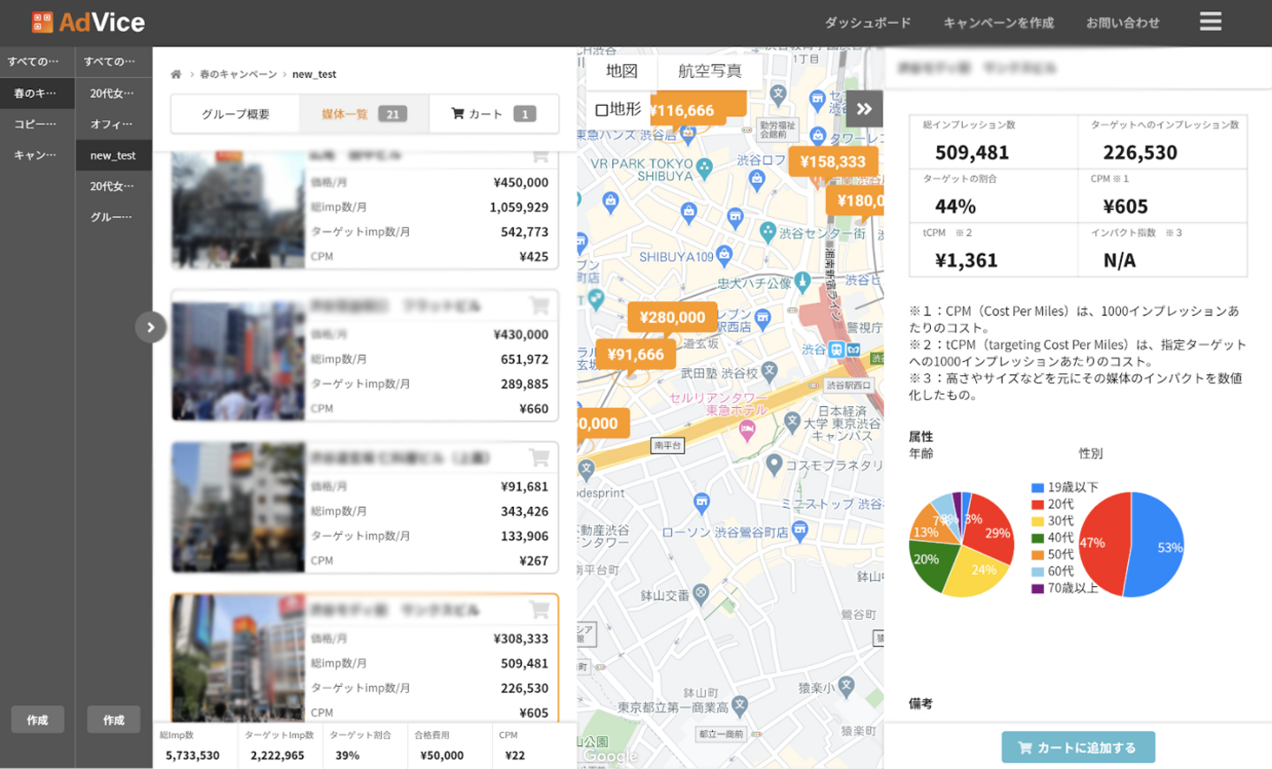Click the home icon in breadcrumb

pyautogui.click(x=176, y=74)
